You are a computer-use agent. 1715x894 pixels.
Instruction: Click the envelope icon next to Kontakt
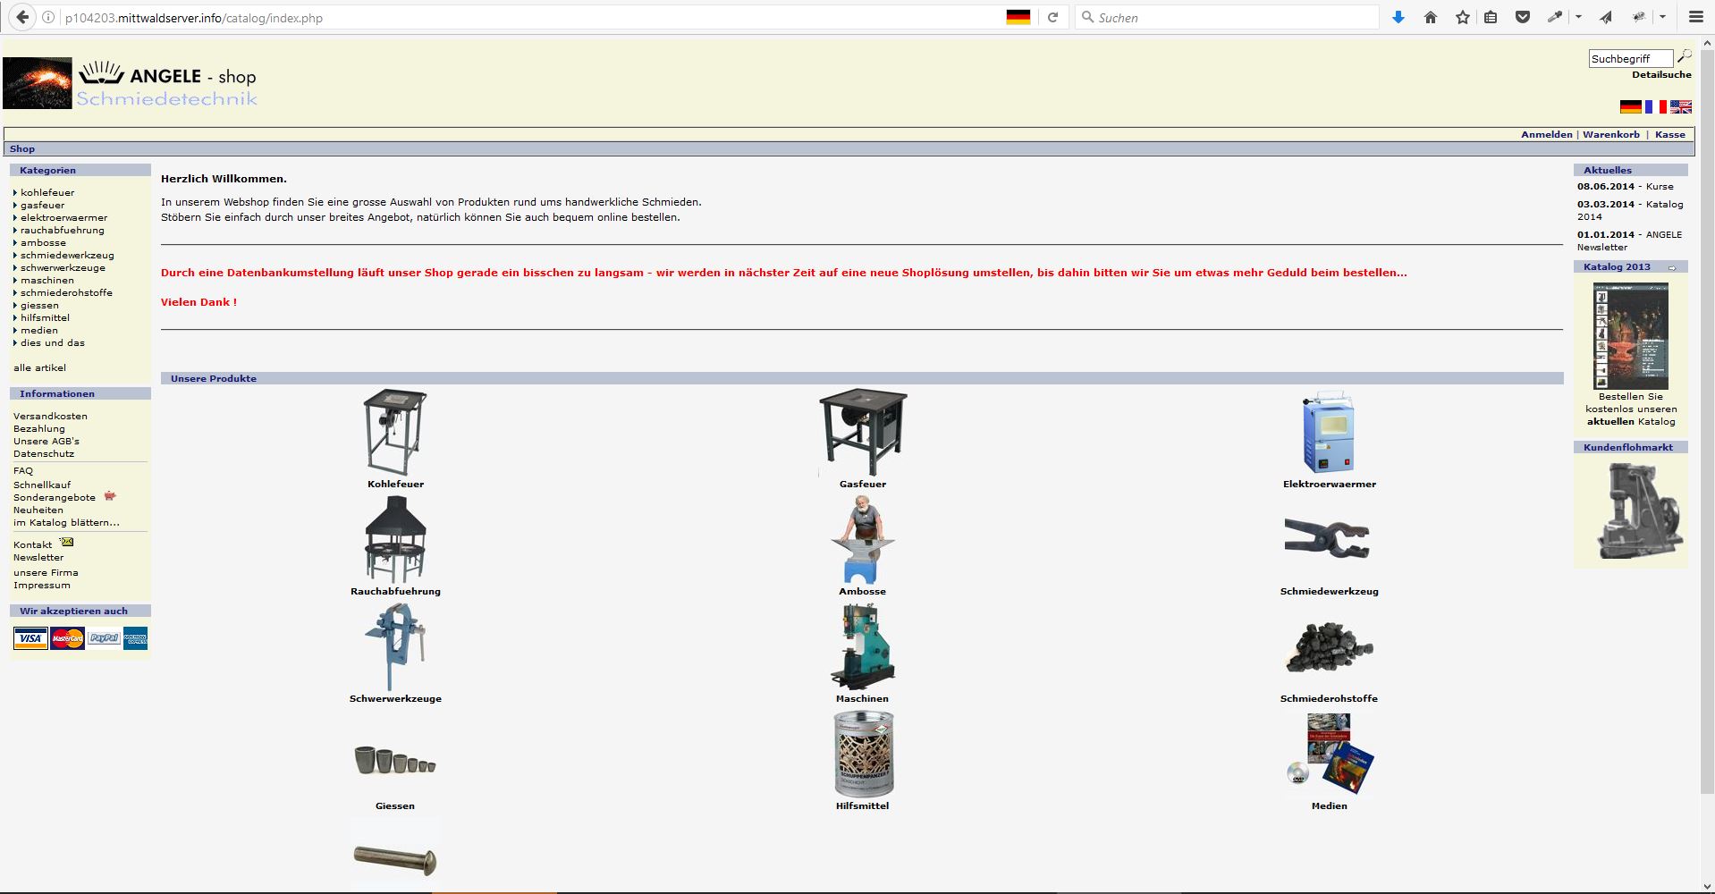pyautogui.click(x=67, y=543)
